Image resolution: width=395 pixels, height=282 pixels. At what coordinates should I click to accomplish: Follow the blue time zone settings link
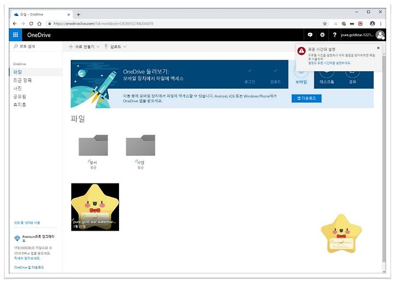click(329, 63)
